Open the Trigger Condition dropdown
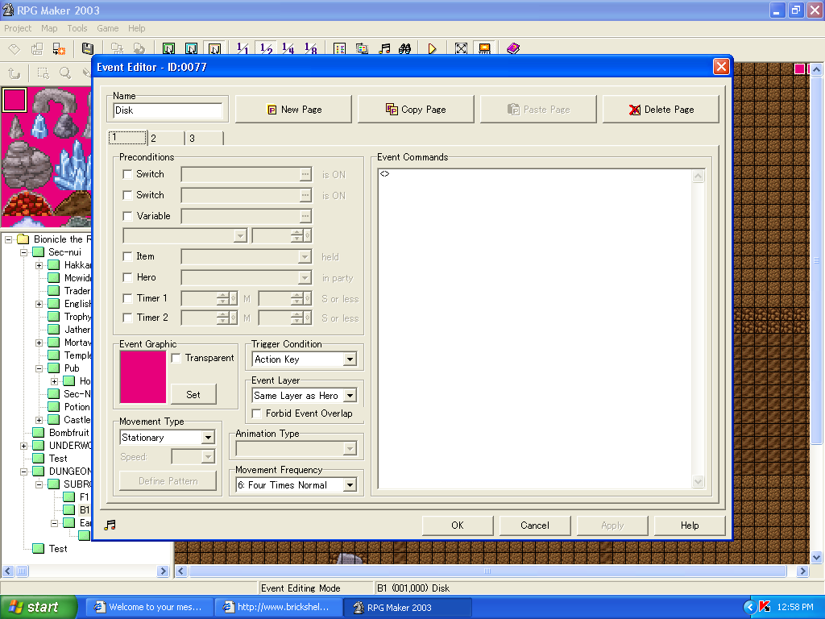Image resolution: width=825 pixels, height=619 pixels. [350, 359]
